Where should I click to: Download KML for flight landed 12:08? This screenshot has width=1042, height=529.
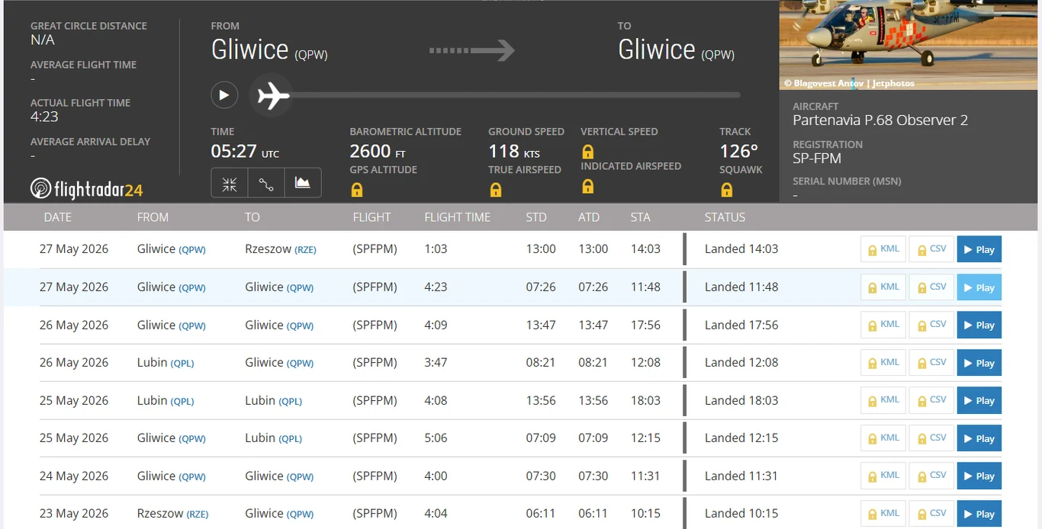click(x=883, y=363)
